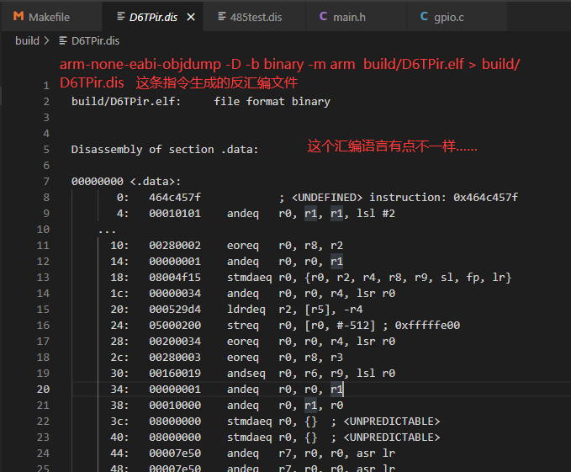Click the stmdaeq instruction at address 18
Image resolution: width=571 pixels, height=472 pixels.
[250, 278]
